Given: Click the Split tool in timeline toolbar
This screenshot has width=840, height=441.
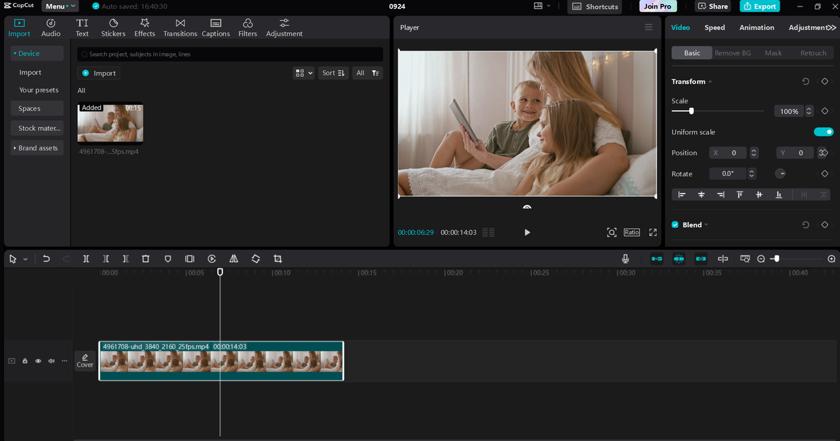Looking at the screenshot, I should (x=86, y=259).
